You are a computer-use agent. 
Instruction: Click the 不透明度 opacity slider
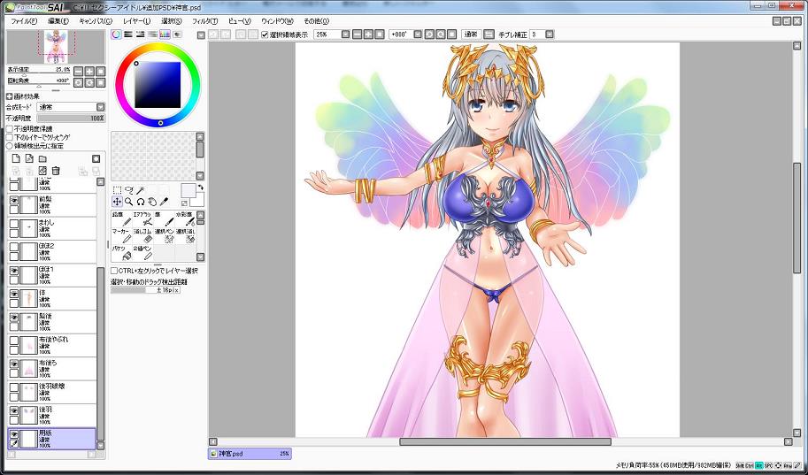[71, 118]
